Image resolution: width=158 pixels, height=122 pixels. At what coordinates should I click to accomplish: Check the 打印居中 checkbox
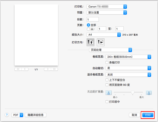pos(107,102)
